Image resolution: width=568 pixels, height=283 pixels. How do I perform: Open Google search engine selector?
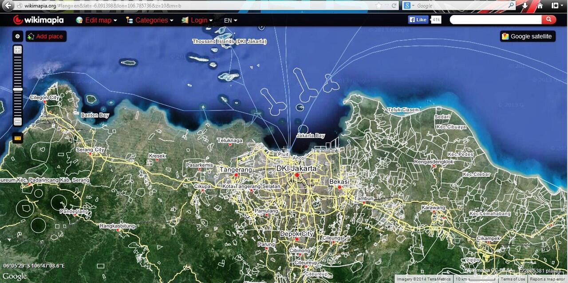click(409, 6)
